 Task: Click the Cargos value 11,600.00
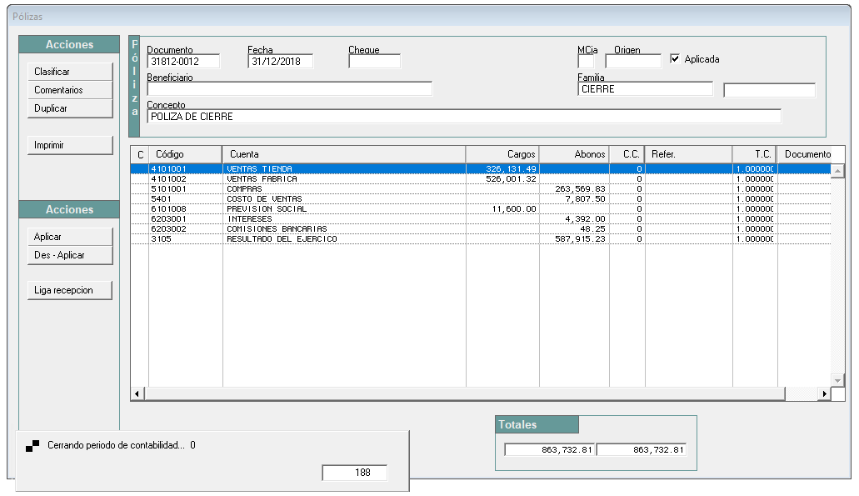[x=514, y=208]
